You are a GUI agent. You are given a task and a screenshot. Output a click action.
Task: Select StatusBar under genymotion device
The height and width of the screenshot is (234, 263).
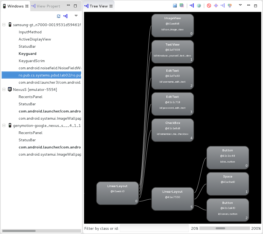pos(27,140)
